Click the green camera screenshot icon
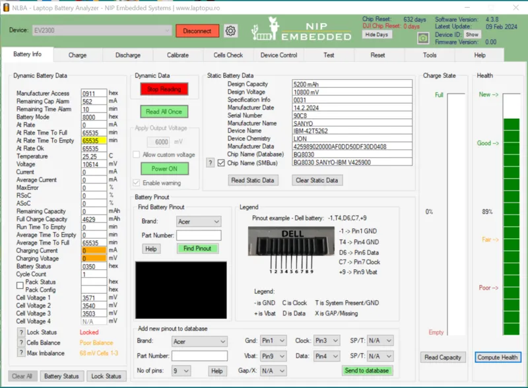 (423, 38)
